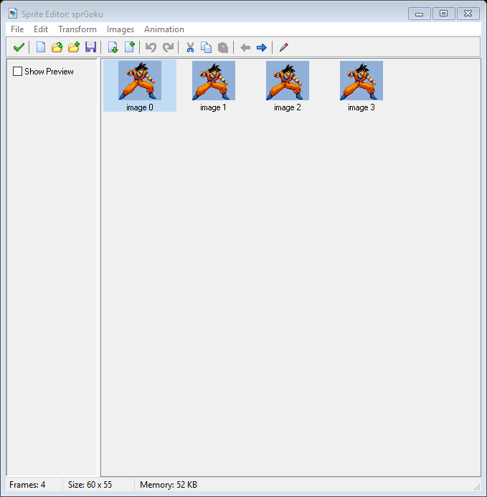The height and width of the screenshot is (497, 487).
Task: Open the Transform menu
Action: (77, 29)
